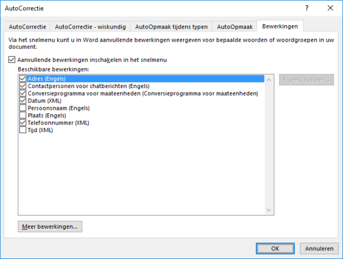343x259 pixels.
Task: Click the list scroll up arrow
Action: pyautogui.click(x=269, y=80)
